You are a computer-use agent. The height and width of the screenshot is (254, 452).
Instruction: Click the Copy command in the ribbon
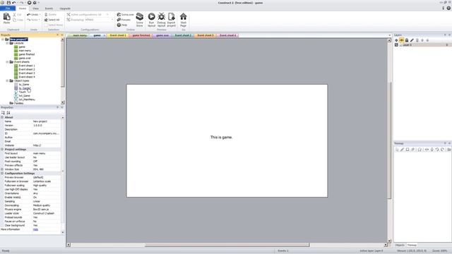pos(18,20)
